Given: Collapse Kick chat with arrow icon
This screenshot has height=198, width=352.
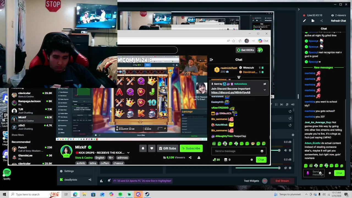Looking at the screenshot, I should 211,60.
